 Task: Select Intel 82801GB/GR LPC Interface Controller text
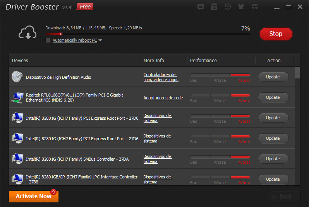(x=82, y=179)
